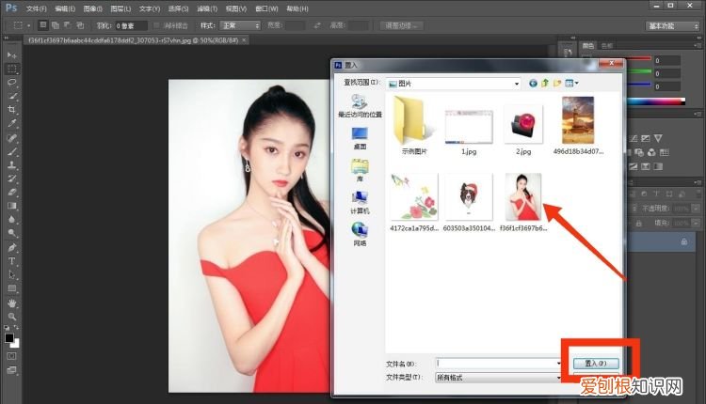Select the Zoom tool in toolbox
This screenshot has width=706, height=404.
(11, 317)
